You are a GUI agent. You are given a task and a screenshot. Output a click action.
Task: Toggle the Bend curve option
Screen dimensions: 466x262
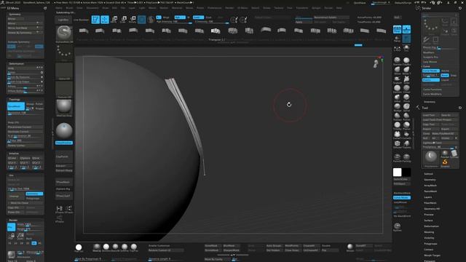[x=445, y=75]
